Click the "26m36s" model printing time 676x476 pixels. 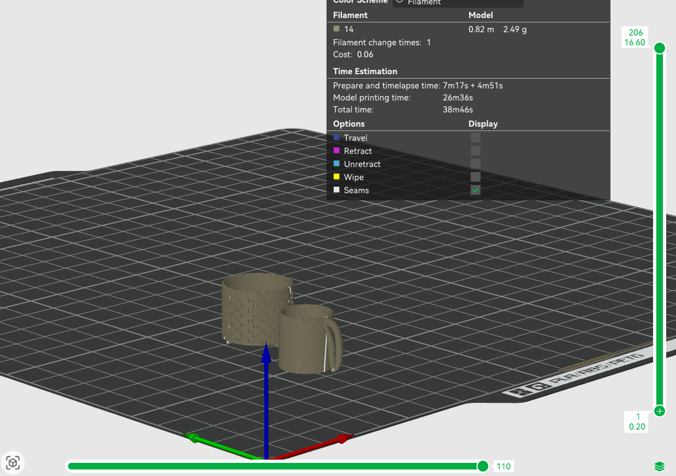point(458,98)
